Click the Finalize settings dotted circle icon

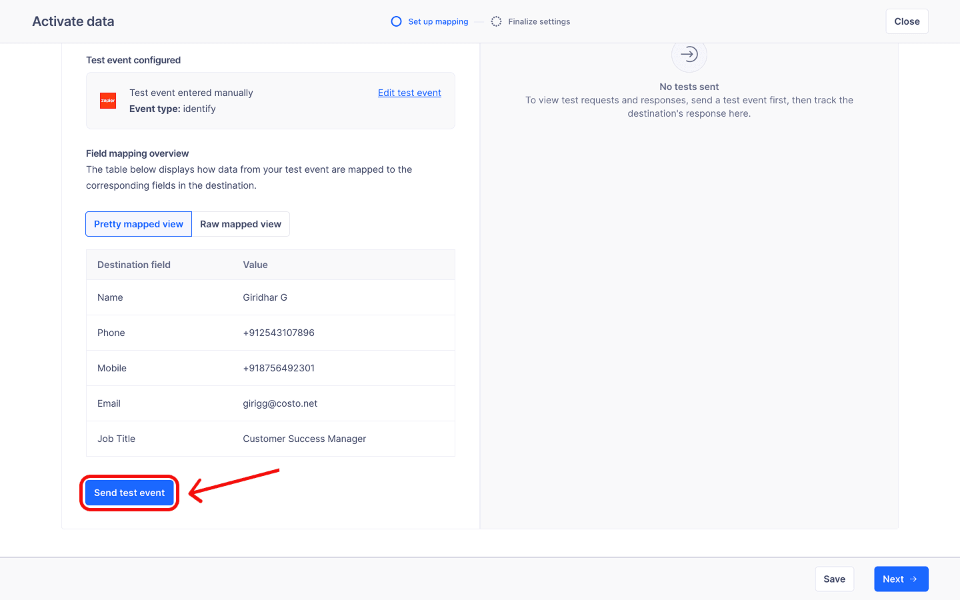point(496,21)
